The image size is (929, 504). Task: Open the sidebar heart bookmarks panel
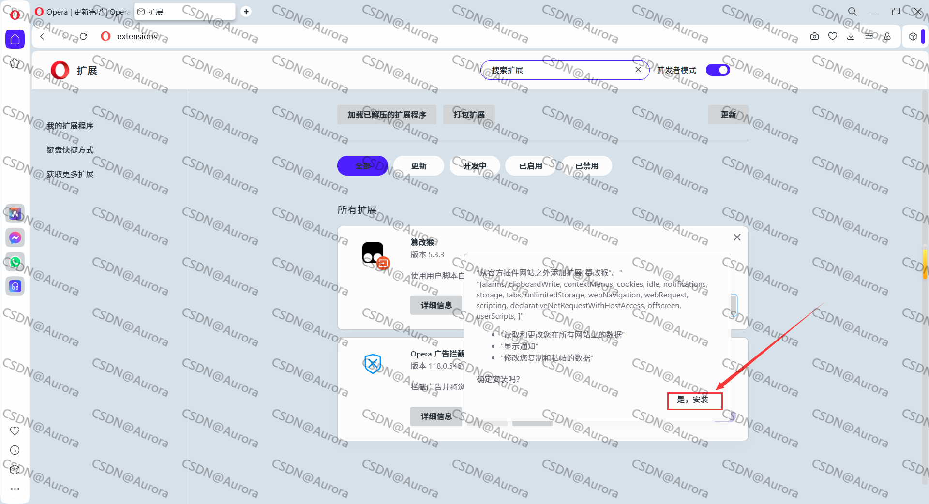pos(15,430)
